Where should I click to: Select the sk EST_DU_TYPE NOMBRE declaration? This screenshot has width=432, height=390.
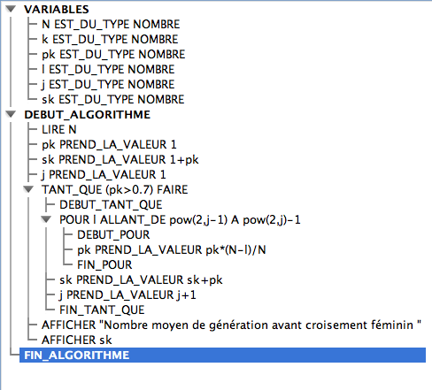coord(112,99)
